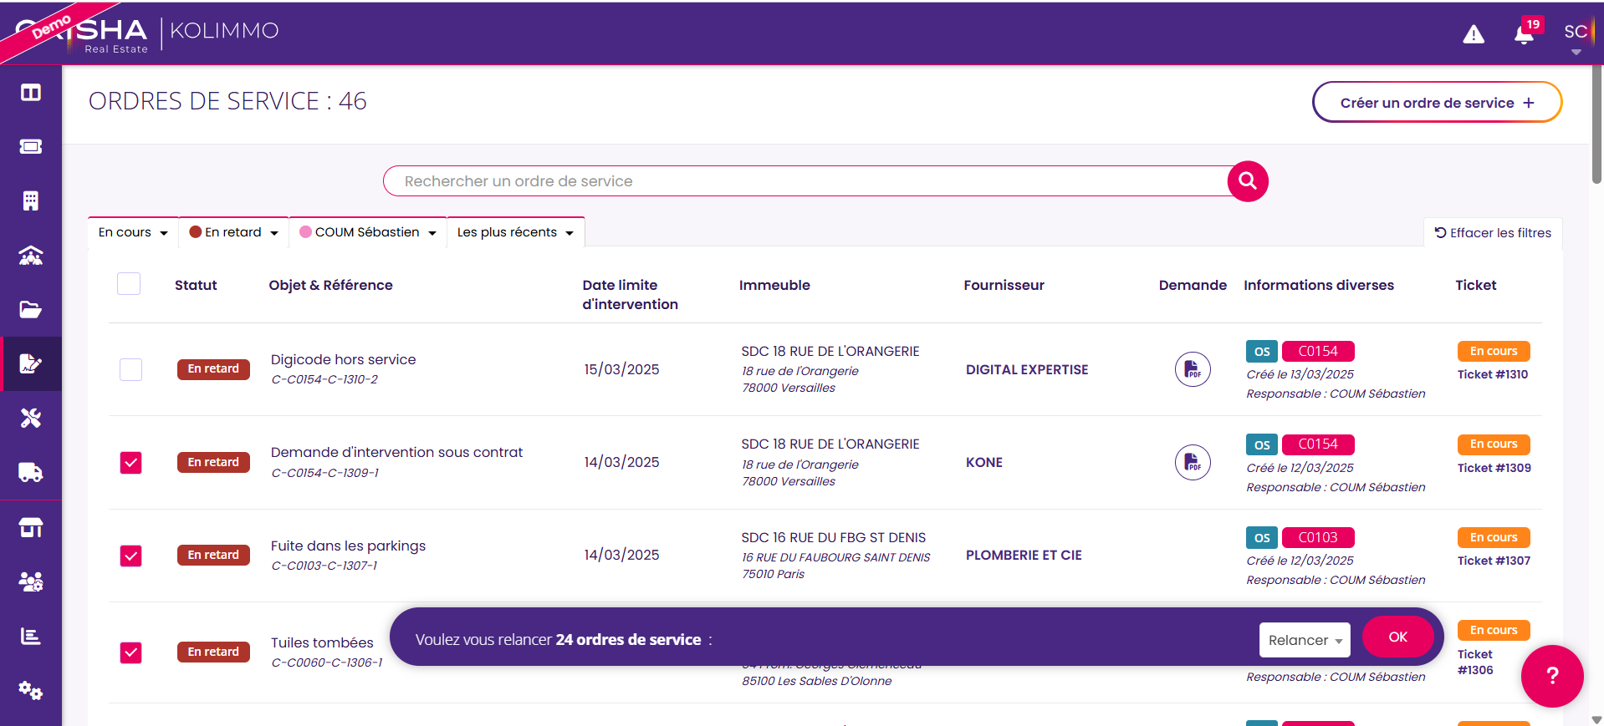Open the service orders icon in sidebar
Viewport: 1604px width, 726px height.
click(31, 363)
